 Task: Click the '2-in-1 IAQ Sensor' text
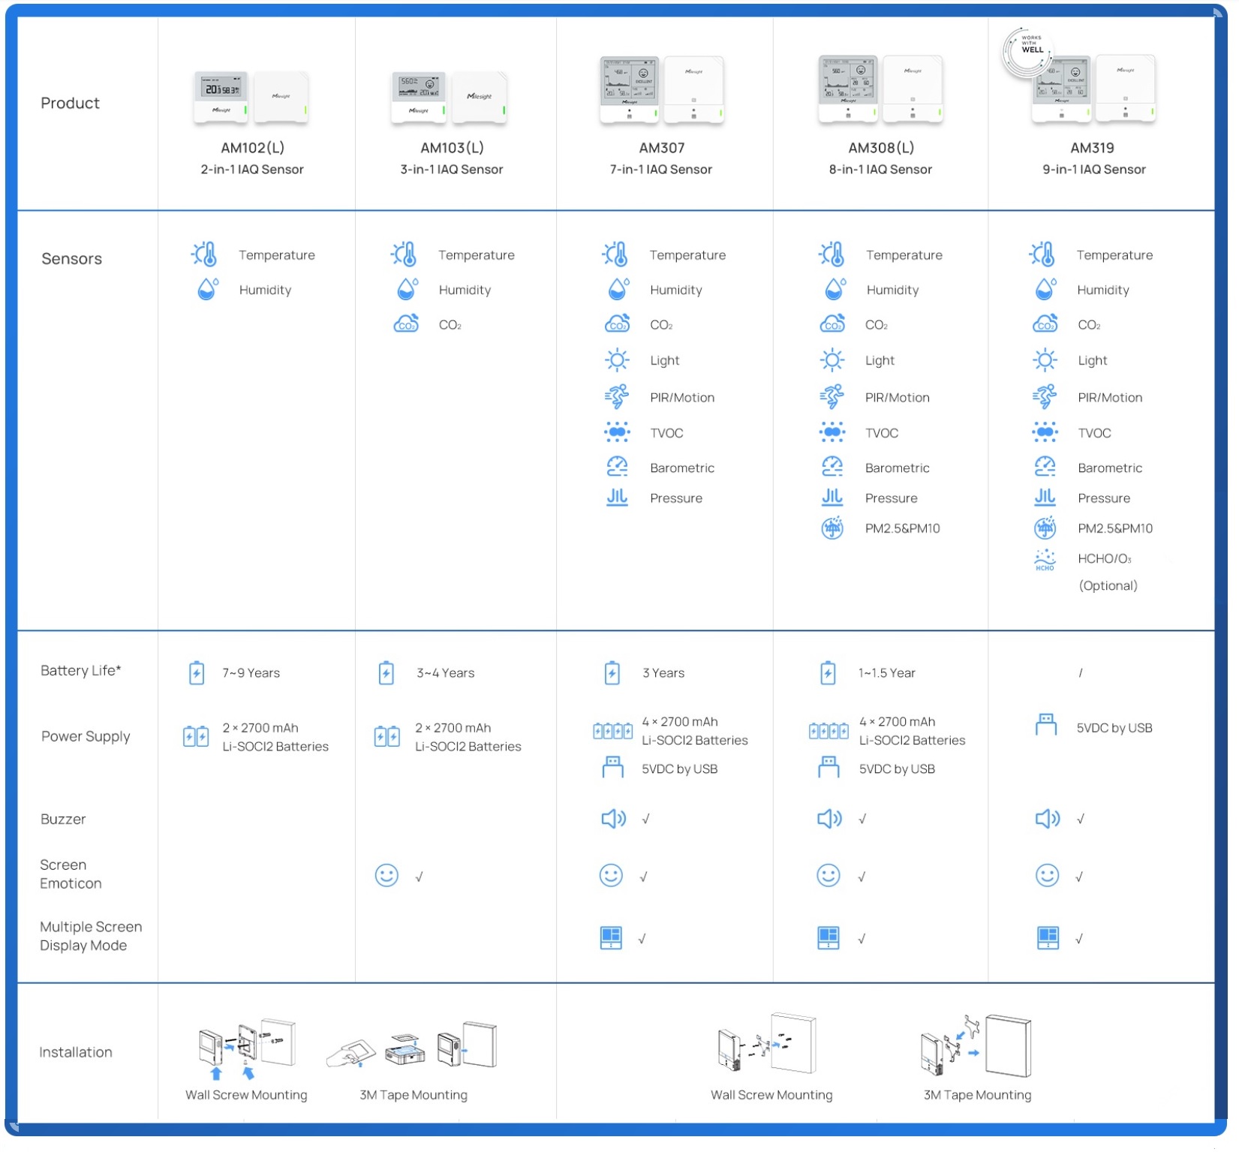252,170
